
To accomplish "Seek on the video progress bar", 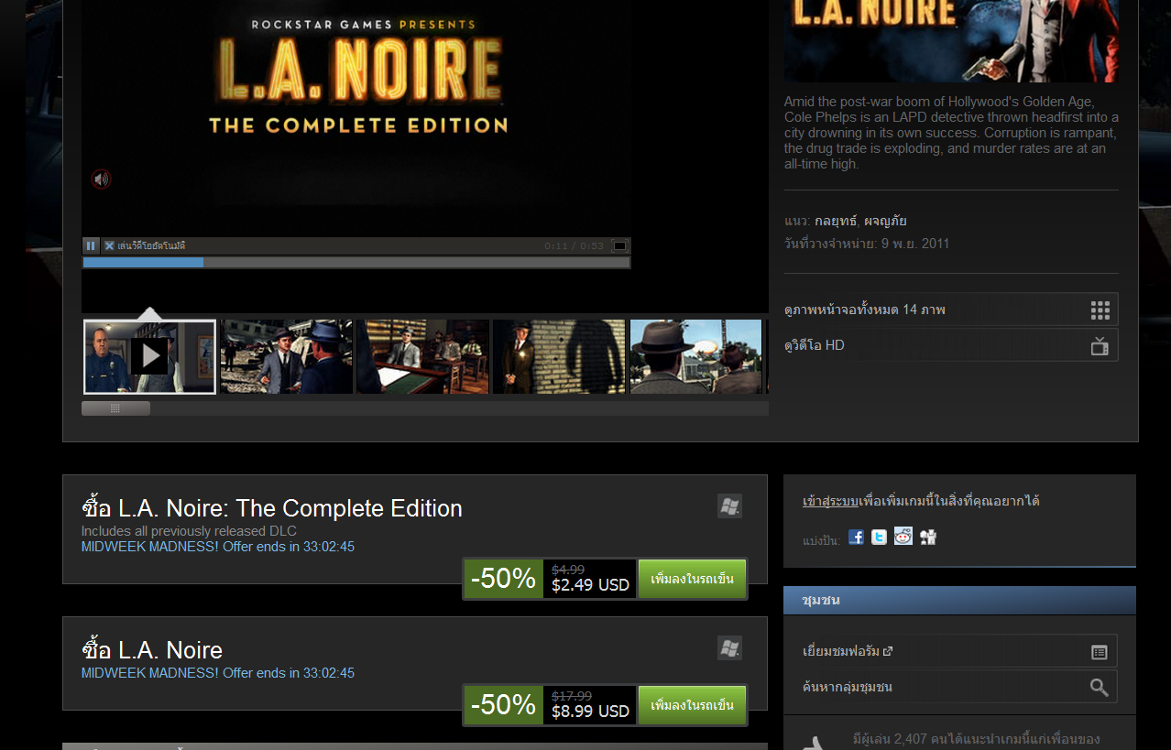I will coord(356,262).
